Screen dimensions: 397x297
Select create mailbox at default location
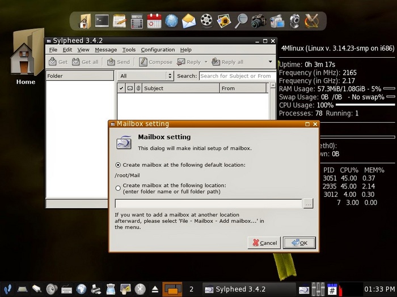(118, 165)
